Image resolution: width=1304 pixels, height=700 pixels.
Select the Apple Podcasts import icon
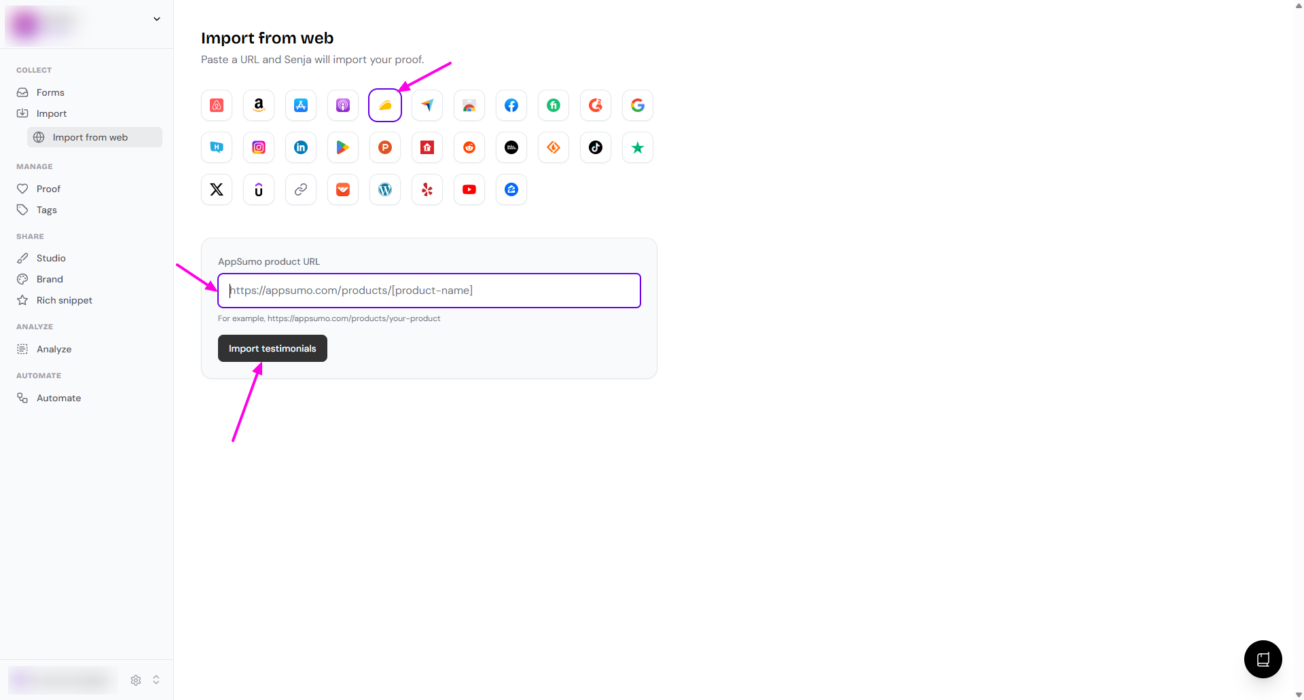click(343, 105)
